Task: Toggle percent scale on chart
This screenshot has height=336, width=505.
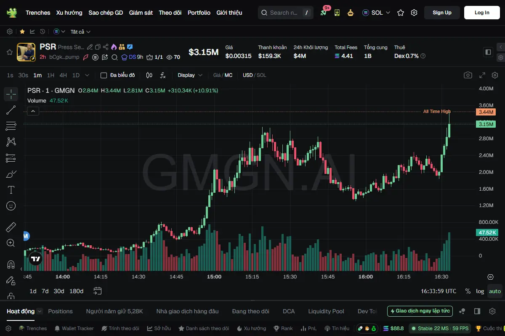Action: 468,291
